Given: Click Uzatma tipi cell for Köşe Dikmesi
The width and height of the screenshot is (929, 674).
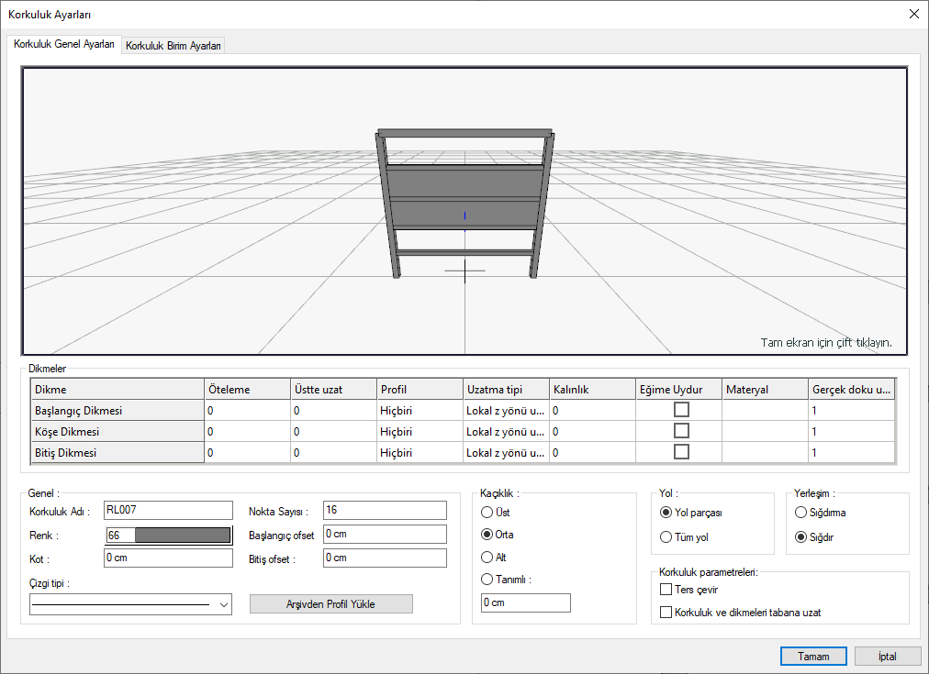Looking at the screenshot, I should [x=505, y=432].
